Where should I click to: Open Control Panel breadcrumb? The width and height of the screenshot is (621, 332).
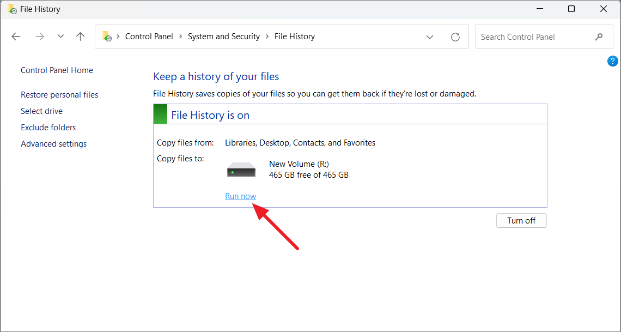(x=149, y=37)
